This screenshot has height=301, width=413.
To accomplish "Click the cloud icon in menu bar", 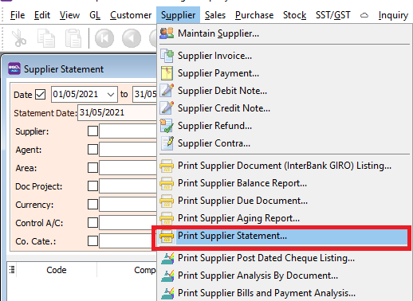I will tap(364, 15).
